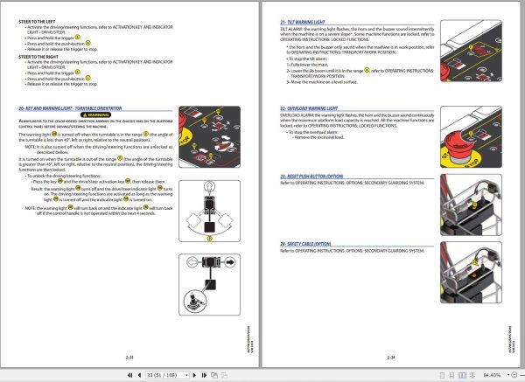This screenshot has height=382, width=525.
Task: Click the 'STEER TO THE RIGHT' heading
Action: pos(38,57)
